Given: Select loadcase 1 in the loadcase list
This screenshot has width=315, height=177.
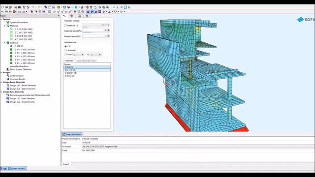Looking at the screenshot, I should click(x=87, y=67).
